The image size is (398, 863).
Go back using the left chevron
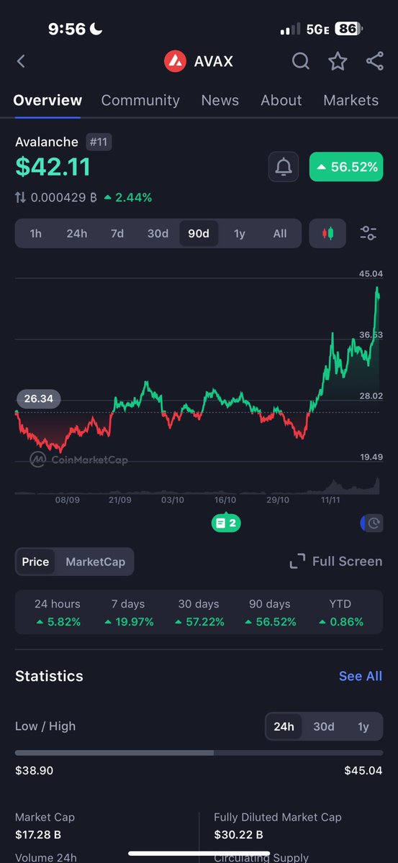click(x=21, y=61)
